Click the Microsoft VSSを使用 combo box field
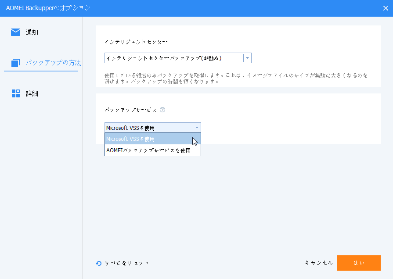The height and width of the screenshot is (279, 393). pos(148,128)
